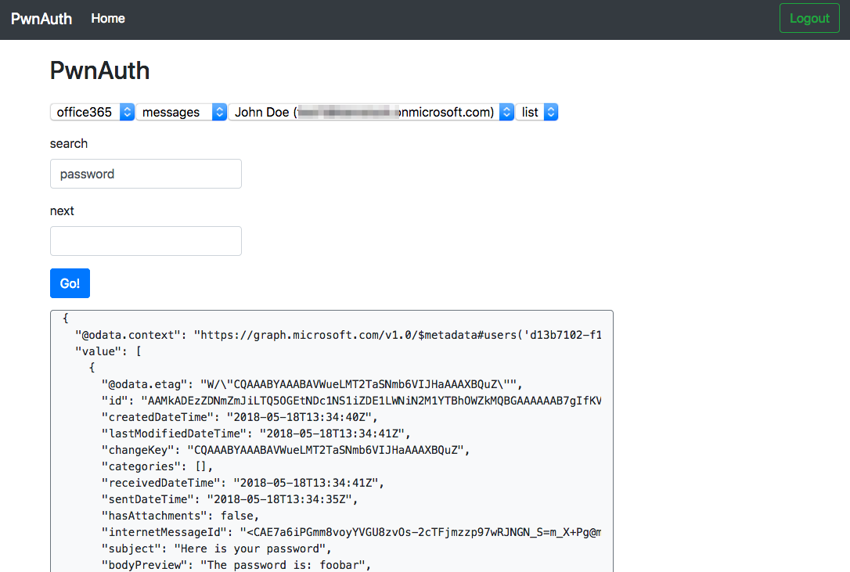The height and width of the screenshot is (572, 850).
Task: Click the Logout button
Action: 809,19
